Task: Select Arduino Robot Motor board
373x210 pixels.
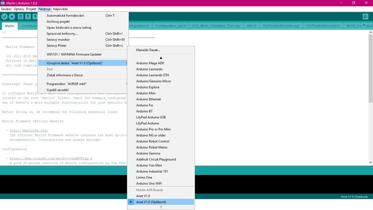Action: click(161, 147)
